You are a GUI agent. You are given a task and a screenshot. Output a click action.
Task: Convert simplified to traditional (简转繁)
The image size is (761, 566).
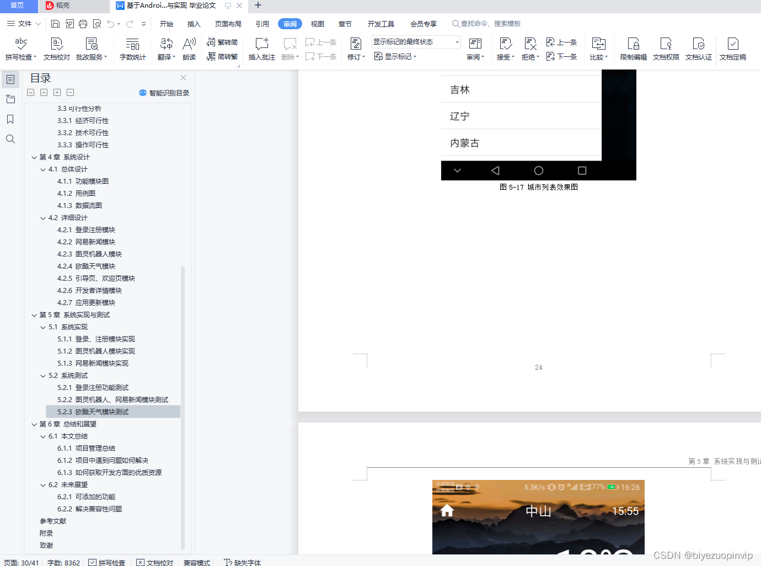click(222, 56)
